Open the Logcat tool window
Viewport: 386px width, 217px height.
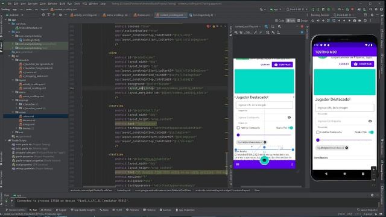click(x=61, y=210)
